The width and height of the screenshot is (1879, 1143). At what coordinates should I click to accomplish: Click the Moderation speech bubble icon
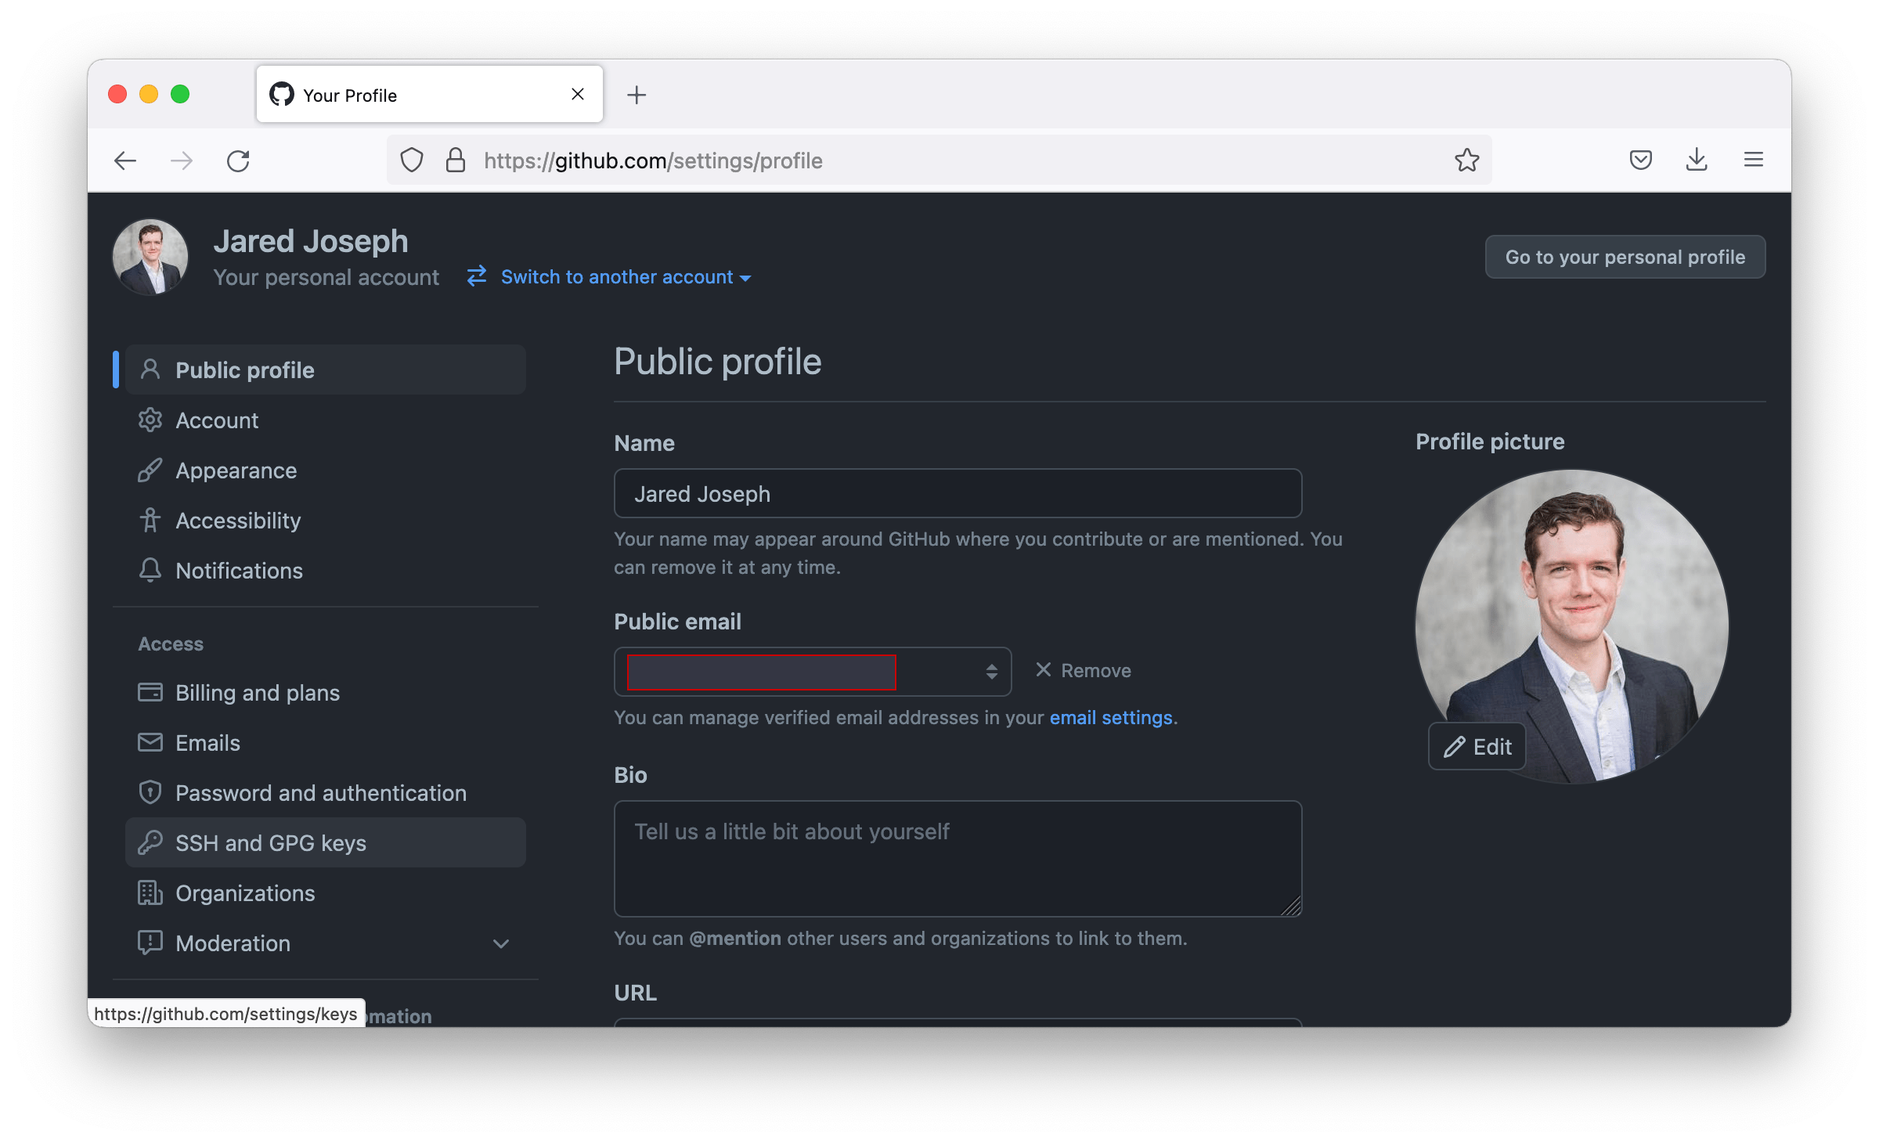(150, 943)
